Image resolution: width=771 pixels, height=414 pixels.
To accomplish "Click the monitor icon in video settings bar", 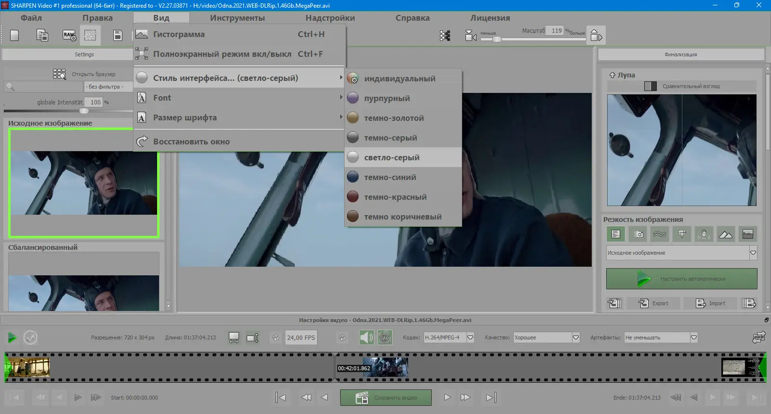I will 234,338.
